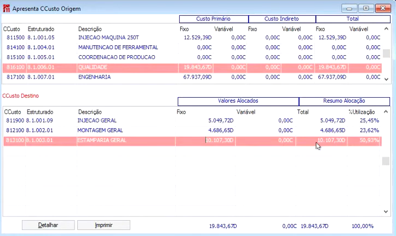Click scroll up arrow of destination table
The width and height of the screenshot is (396, 236).
coord(386,111)
